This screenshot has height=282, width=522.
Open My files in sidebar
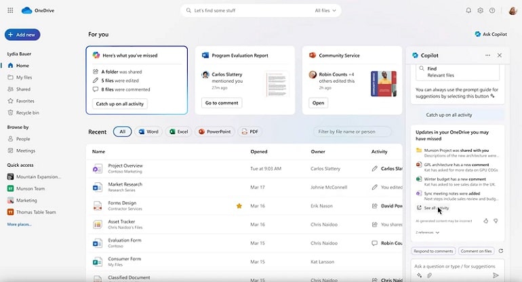20,77
